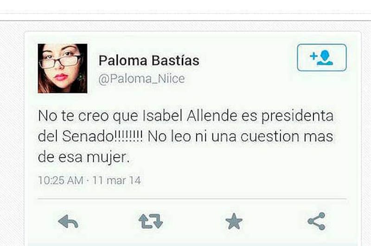Viewport: 371px width, 246px height.
Task: Click the word "presidenta" in the tweet
Action: [x=297, y=117]
